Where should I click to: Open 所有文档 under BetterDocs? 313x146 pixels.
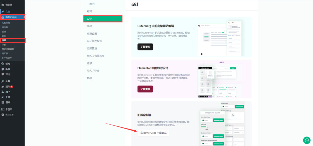(x=6, y=23)
